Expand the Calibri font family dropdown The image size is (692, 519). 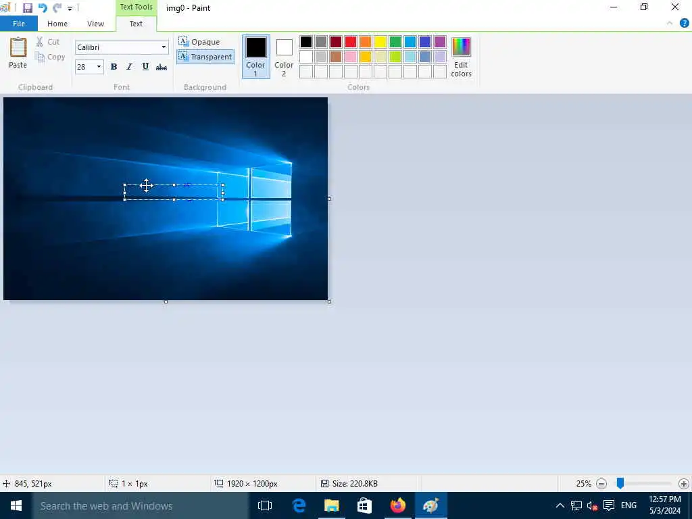(x=164, y=47)
